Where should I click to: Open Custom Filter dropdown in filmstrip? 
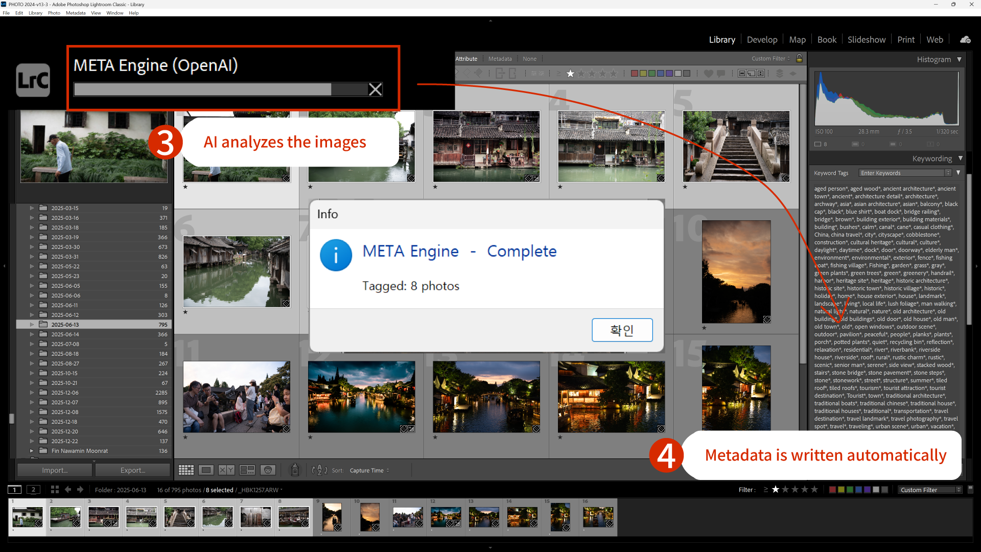tap(930, 490)
